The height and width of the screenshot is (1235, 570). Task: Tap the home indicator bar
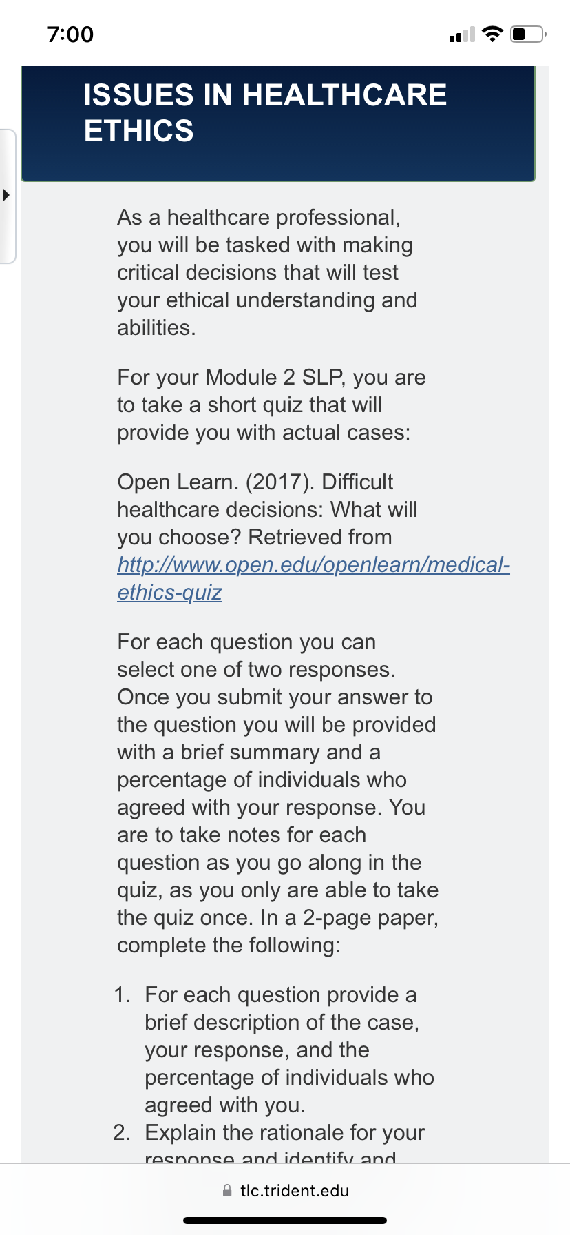click(285, 1221)
